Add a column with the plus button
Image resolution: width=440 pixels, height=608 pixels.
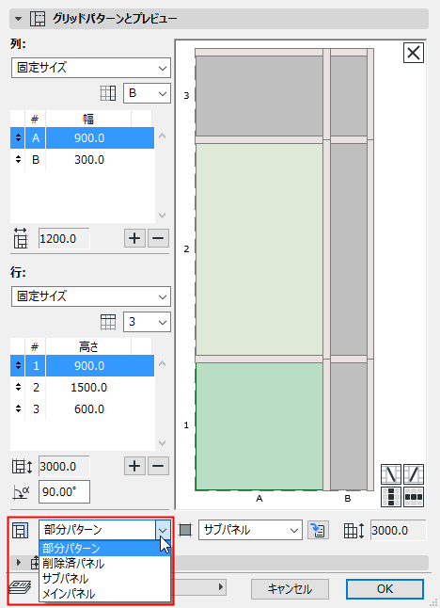tap(134, 238)
